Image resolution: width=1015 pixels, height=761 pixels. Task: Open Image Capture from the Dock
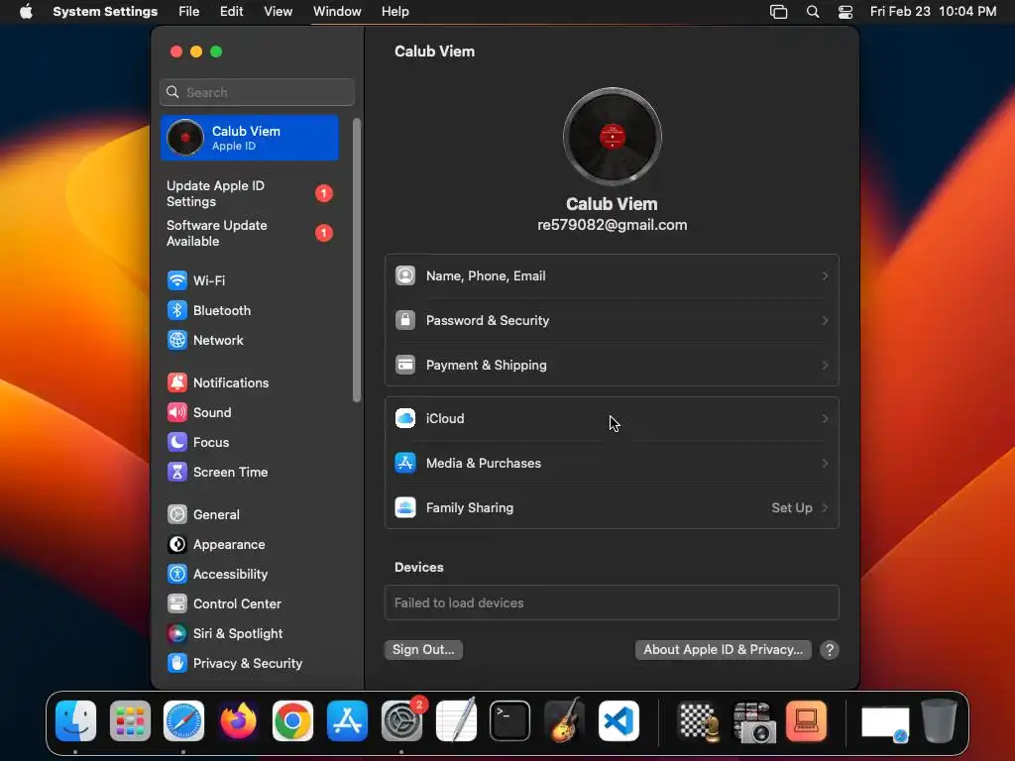[753, 721]
